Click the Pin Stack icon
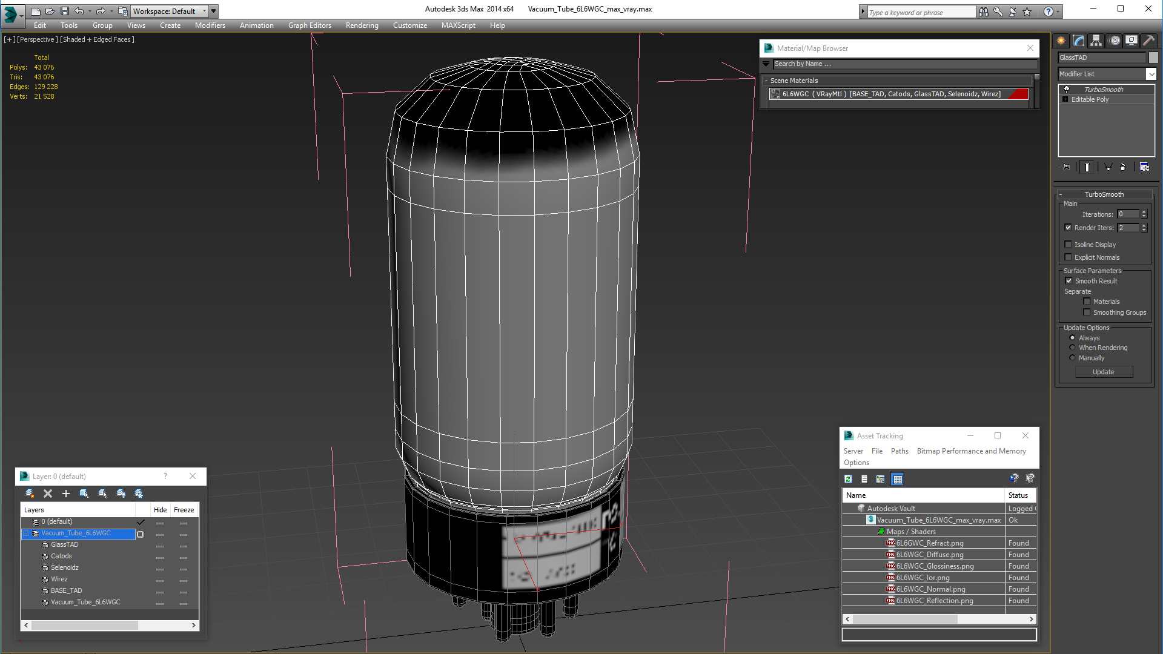 pos(1066,167)
